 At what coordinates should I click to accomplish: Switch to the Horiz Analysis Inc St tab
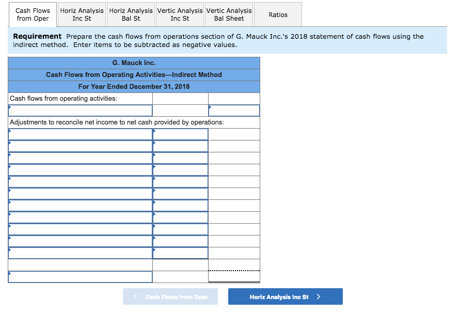pos(81,14)
